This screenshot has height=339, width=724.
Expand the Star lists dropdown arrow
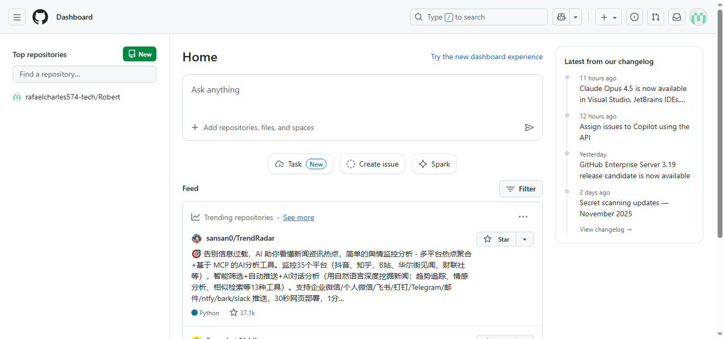(525, 239)
